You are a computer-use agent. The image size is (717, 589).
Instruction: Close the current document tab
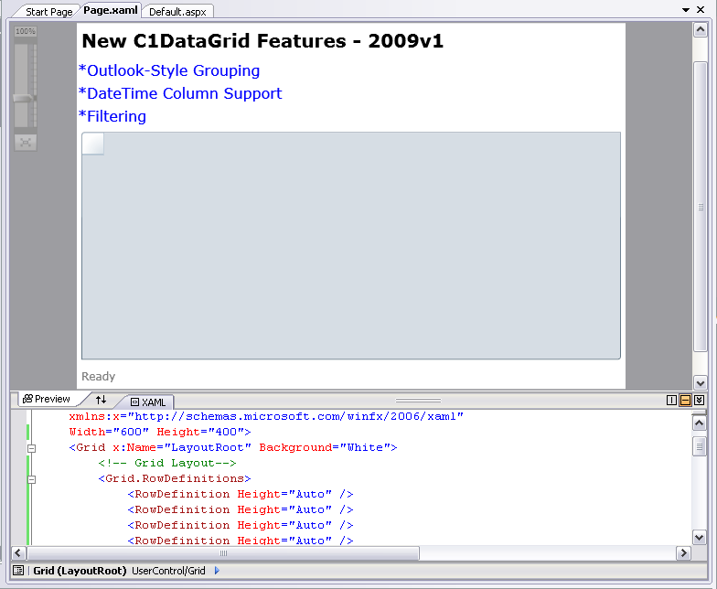[x=701, y=9]
